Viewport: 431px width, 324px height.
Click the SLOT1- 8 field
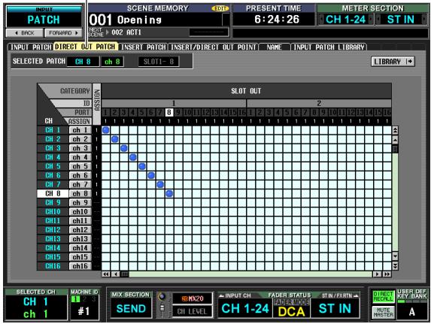[159, 62]
